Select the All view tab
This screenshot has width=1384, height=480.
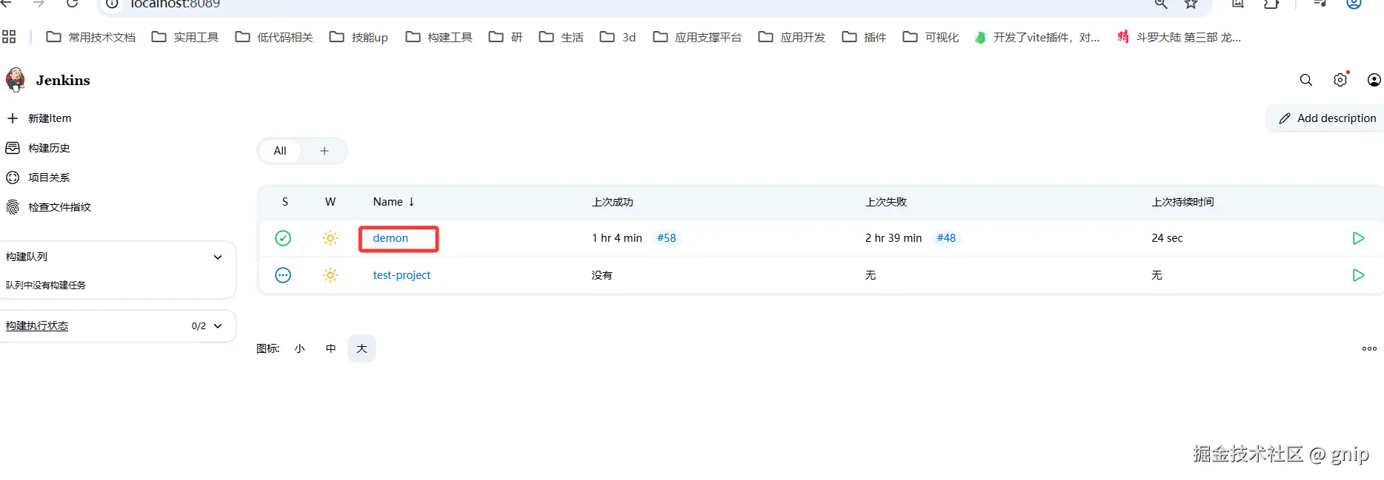click(280, 151)
